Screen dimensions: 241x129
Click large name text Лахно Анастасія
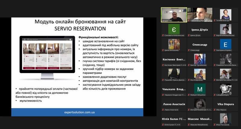point(174,104)
